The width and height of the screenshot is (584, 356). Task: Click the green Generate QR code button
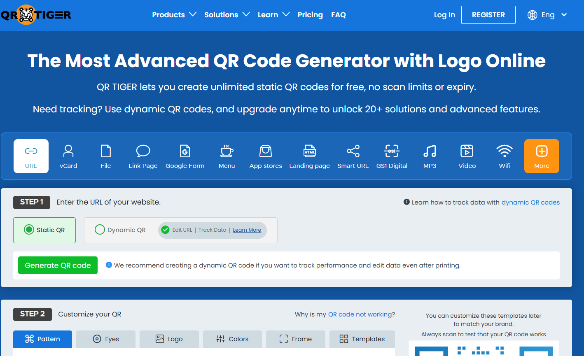click(58, 265)
